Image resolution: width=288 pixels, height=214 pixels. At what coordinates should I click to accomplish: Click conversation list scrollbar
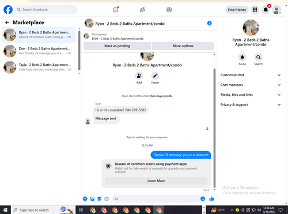(79, 50)
